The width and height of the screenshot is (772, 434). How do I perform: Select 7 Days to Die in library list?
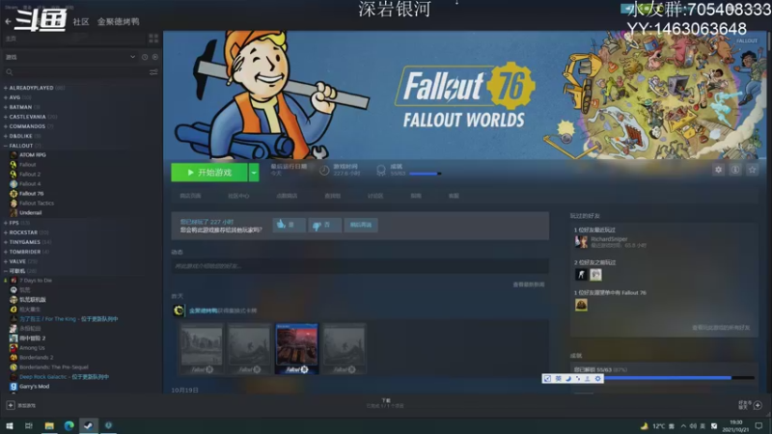coord(36,281)
